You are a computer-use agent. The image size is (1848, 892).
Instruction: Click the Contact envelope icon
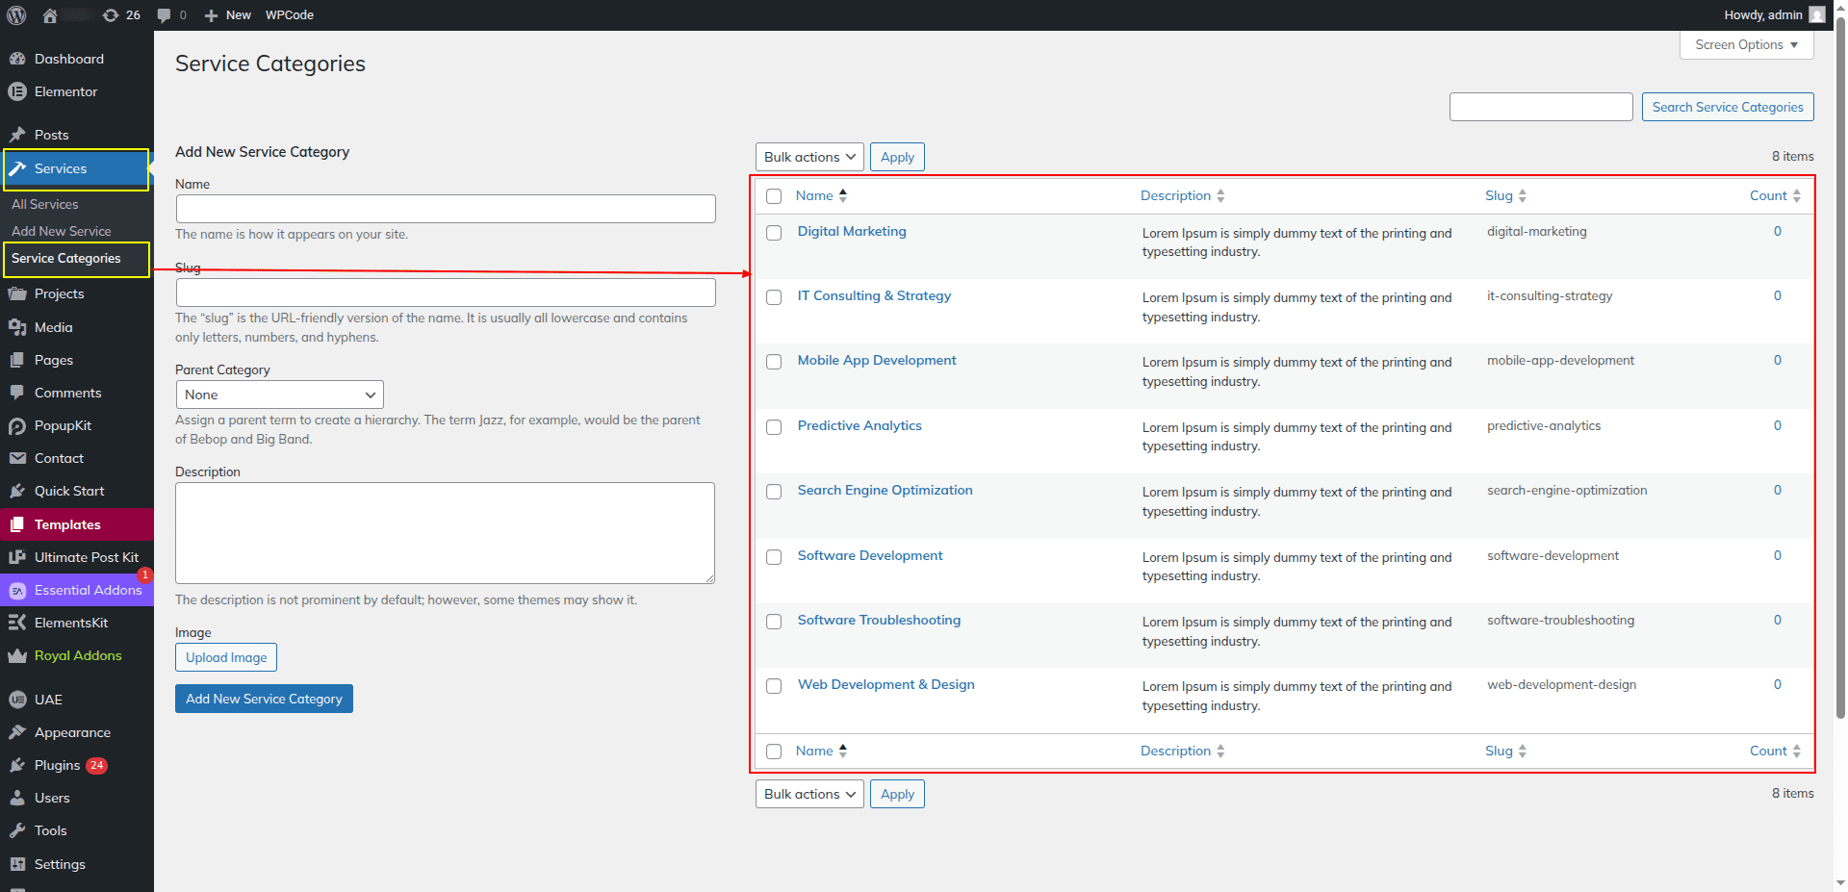[17, 458]
